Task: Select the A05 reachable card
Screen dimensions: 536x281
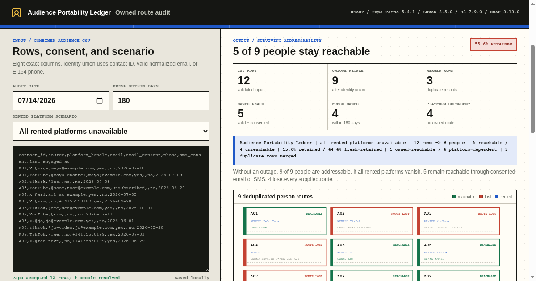Action: tap(372, 252)
